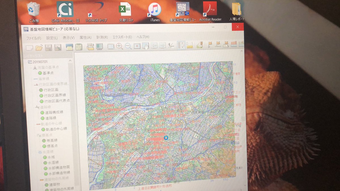Click the 1/ scale setting icon
The width and height of the screenshot is (340, 191).
coord(171,46)
